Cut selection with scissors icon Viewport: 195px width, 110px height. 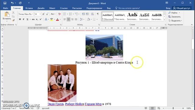[13, 13]
